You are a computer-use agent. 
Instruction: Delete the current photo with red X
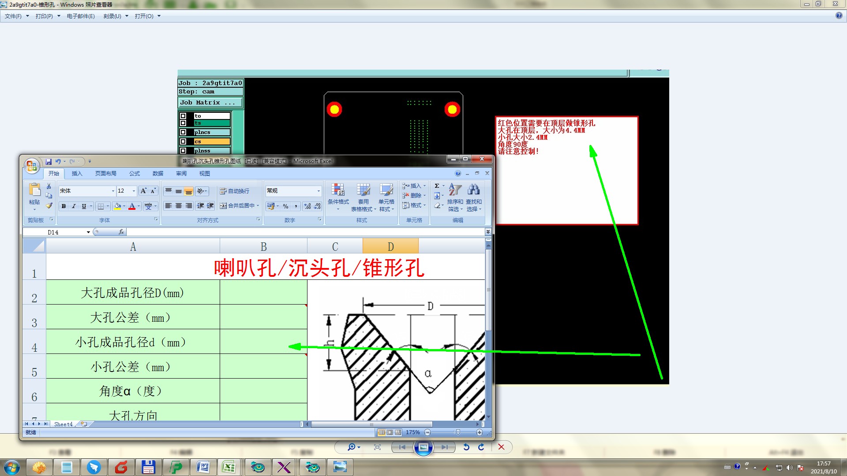[x=501, y=447]
